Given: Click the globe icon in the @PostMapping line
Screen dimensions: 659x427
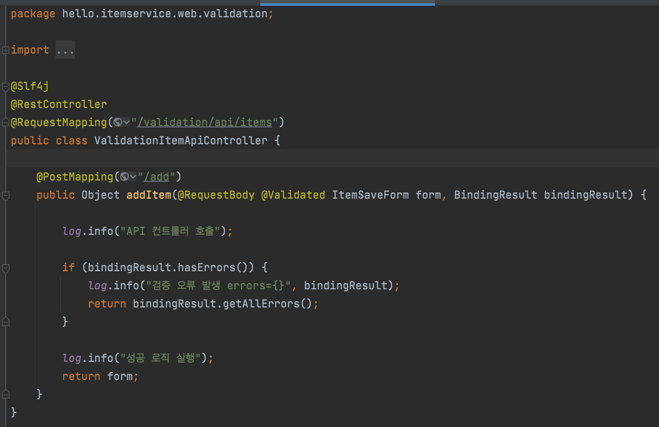Looking at the screenshot, I should click(124, 177).
